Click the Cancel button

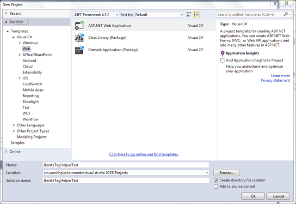pyautogui.click(x=278, y=196)
